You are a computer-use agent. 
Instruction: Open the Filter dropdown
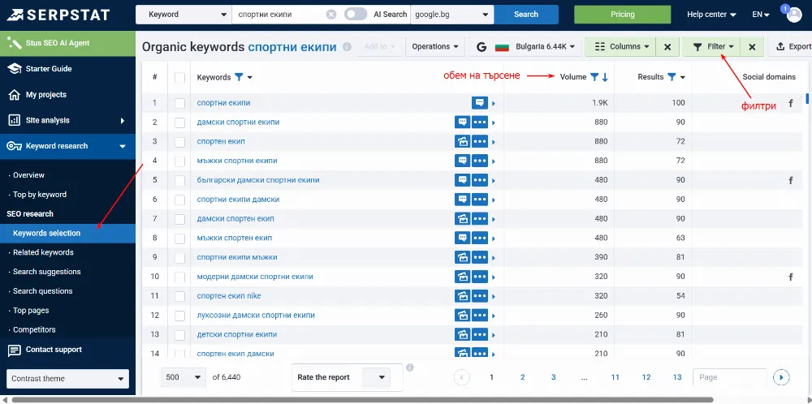[711, 46]
